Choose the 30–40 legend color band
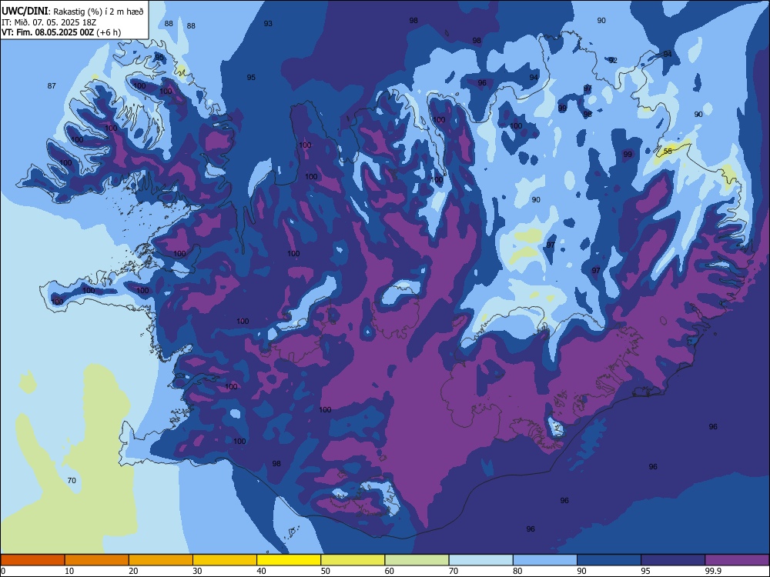The height and width of the screenshot is (577, 770). (x=225, y=560)
